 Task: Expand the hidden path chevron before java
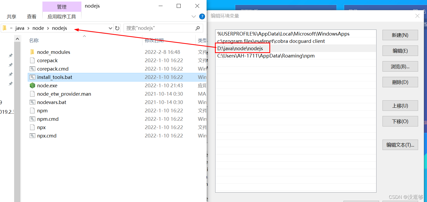click(x=11, y=28)
